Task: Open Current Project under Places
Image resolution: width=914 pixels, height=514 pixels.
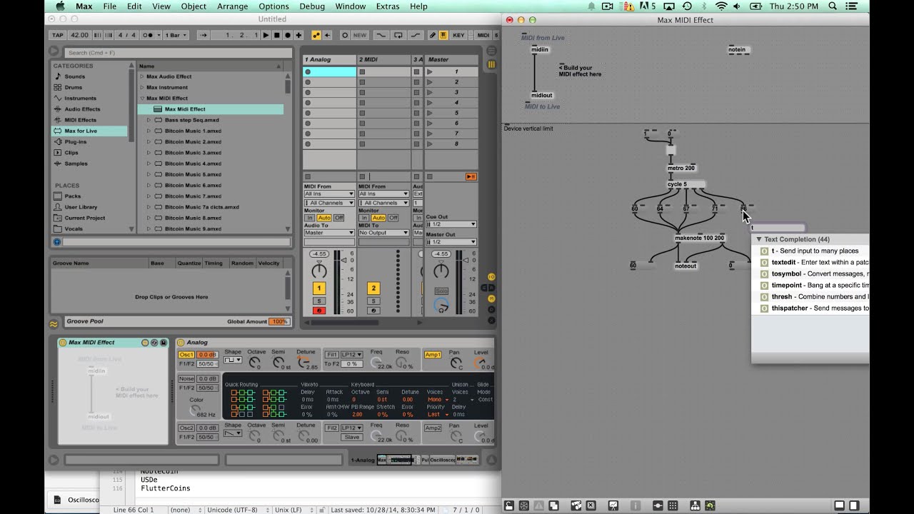Action: point(84,218)
